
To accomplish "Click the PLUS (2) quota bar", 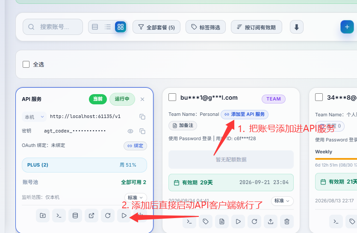I will (85, 165).
